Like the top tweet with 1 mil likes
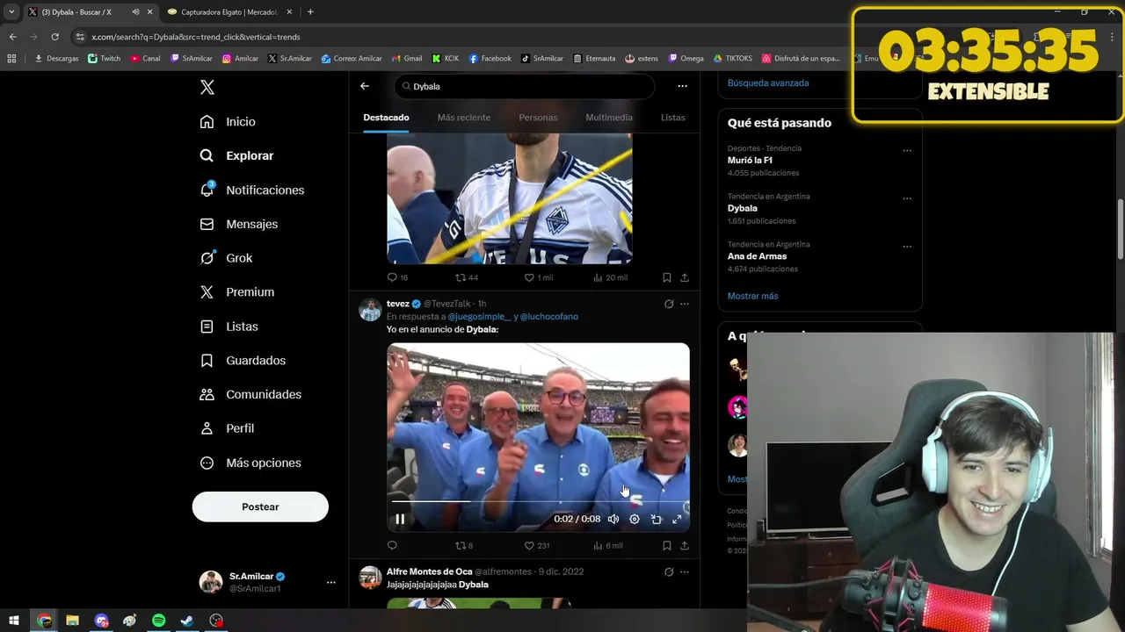Screen dimensions: 1125x632 (x=538, y=277)
